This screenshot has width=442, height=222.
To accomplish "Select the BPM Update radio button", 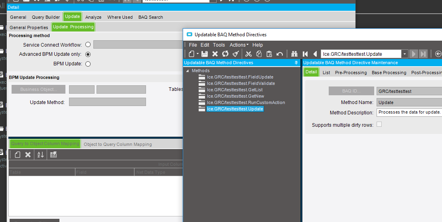I will [88, 64].
